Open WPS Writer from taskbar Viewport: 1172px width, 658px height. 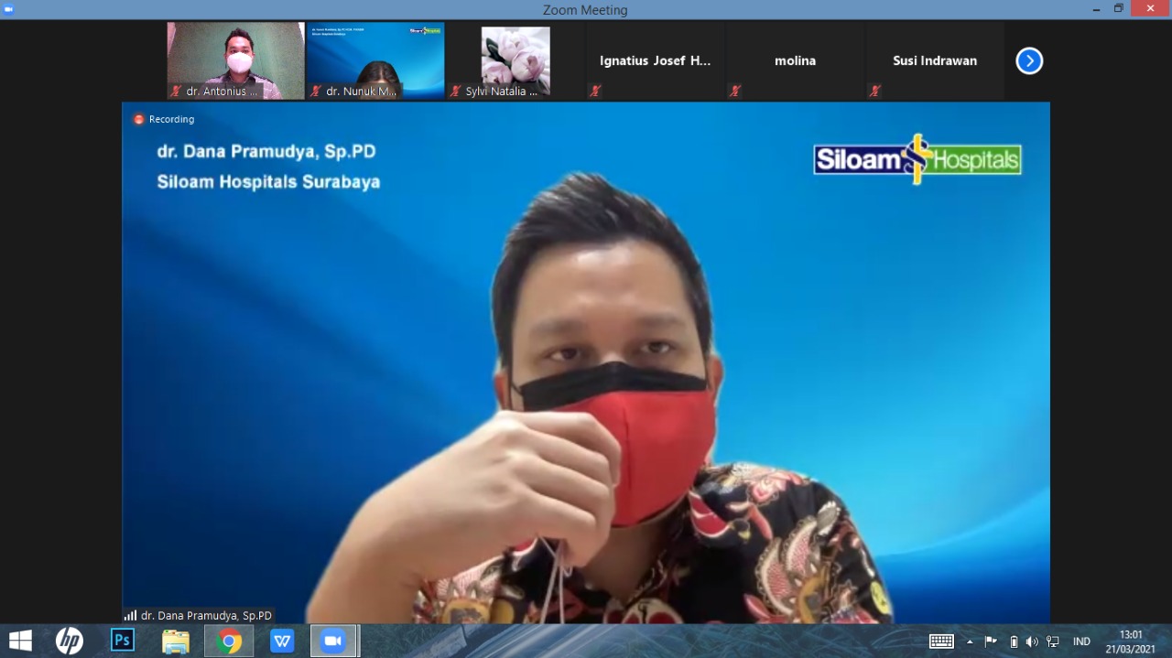282,641
